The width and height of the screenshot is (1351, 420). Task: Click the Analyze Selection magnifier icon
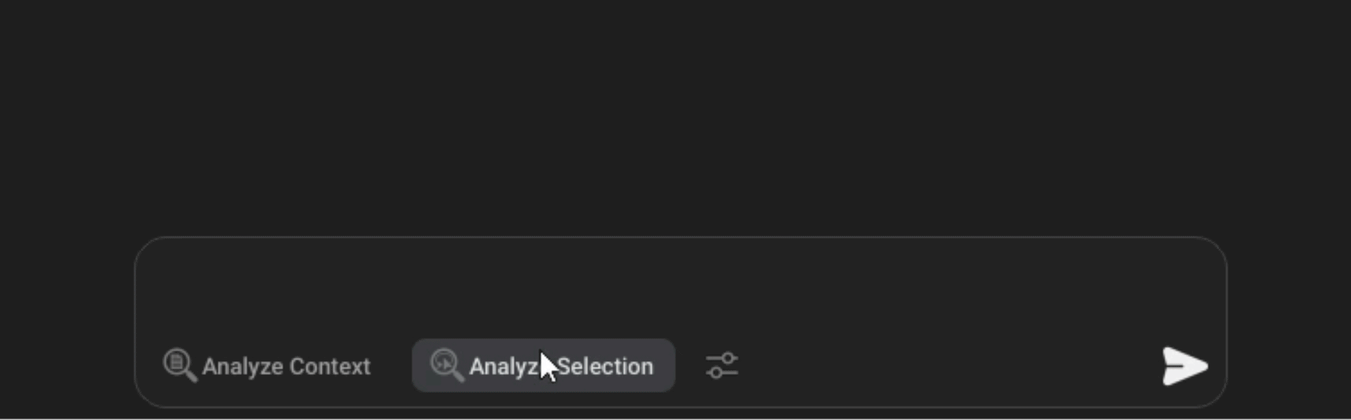(x=446, y=365)
